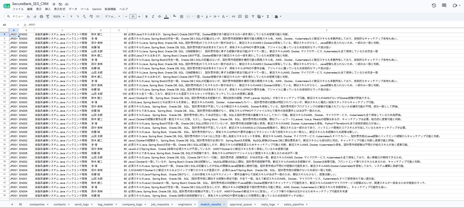Print the spreadsheet

pos(41,16)
